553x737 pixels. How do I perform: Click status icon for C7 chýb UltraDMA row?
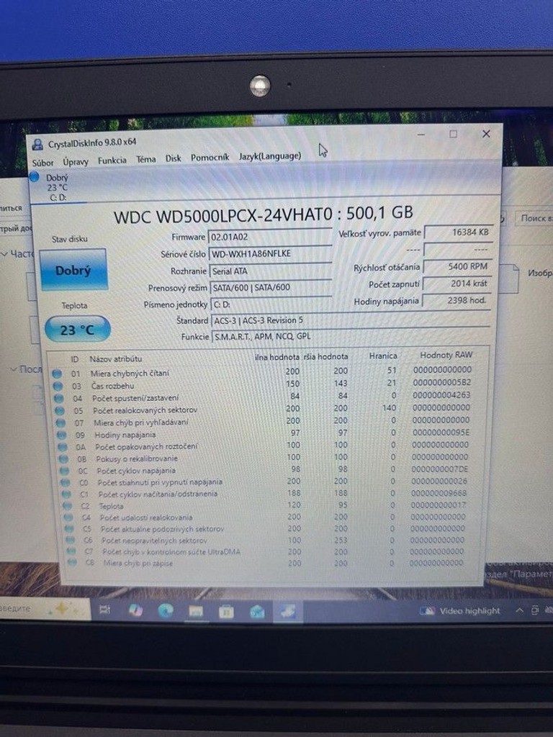tap(71, 552)
